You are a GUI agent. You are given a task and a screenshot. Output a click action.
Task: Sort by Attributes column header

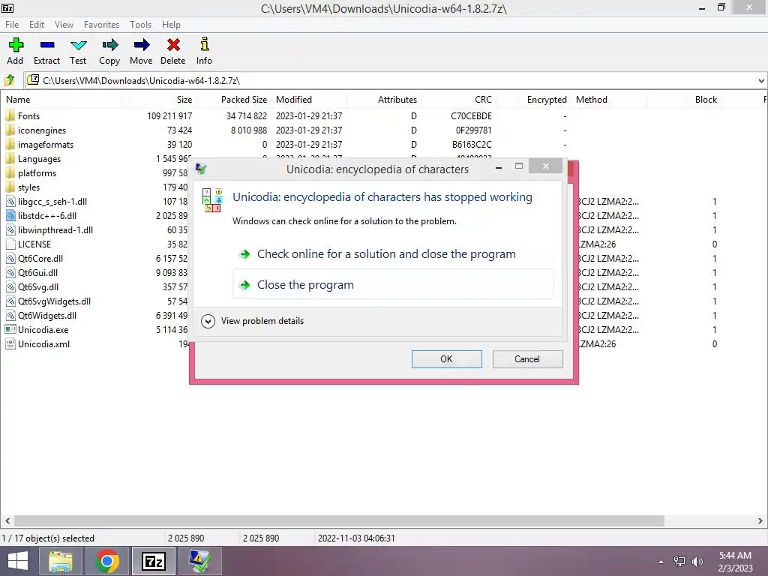click(x=384, y=100)
